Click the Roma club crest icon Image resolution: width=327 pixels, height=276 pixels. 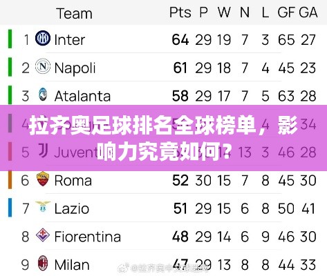43,179
